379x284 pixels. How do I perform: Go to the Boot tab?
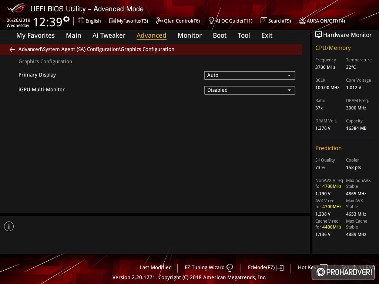pos(219,35)
